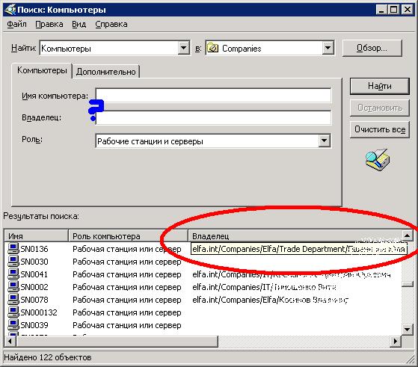418x367 pixels.
Task: Select the SN0078 computer icon
Action: coord(13,300)
